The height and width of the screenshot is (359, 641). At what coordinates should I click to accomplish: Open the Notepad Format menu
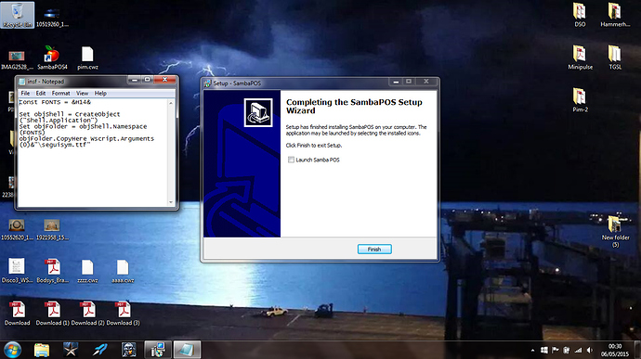(x=60, y=93)
